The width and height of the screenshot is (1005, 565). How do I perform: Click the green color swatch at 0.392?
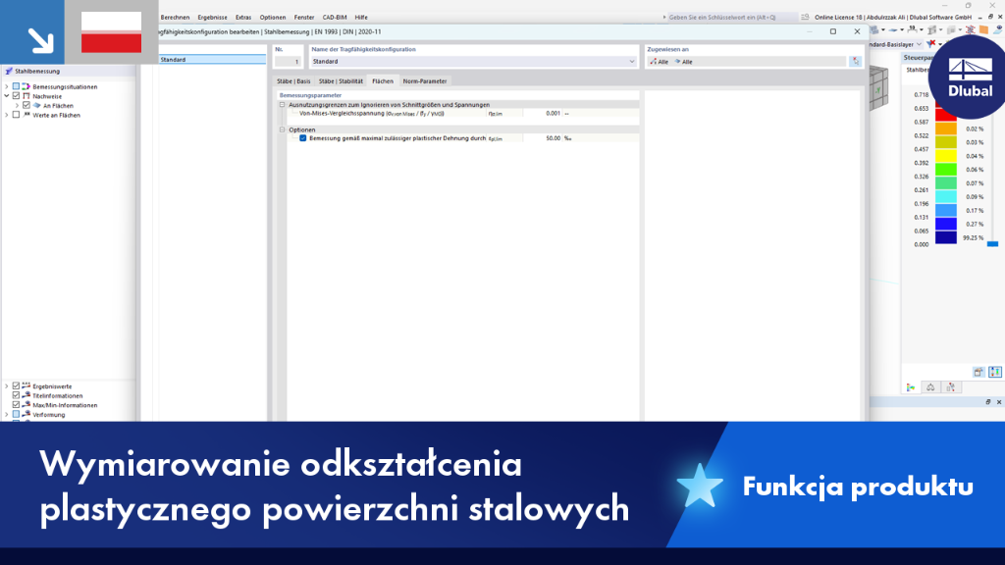(945, 169)
